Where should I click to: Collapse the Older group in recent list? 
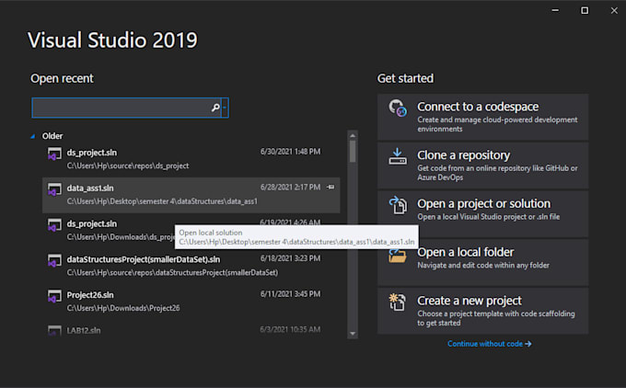[x=35, y=136]
